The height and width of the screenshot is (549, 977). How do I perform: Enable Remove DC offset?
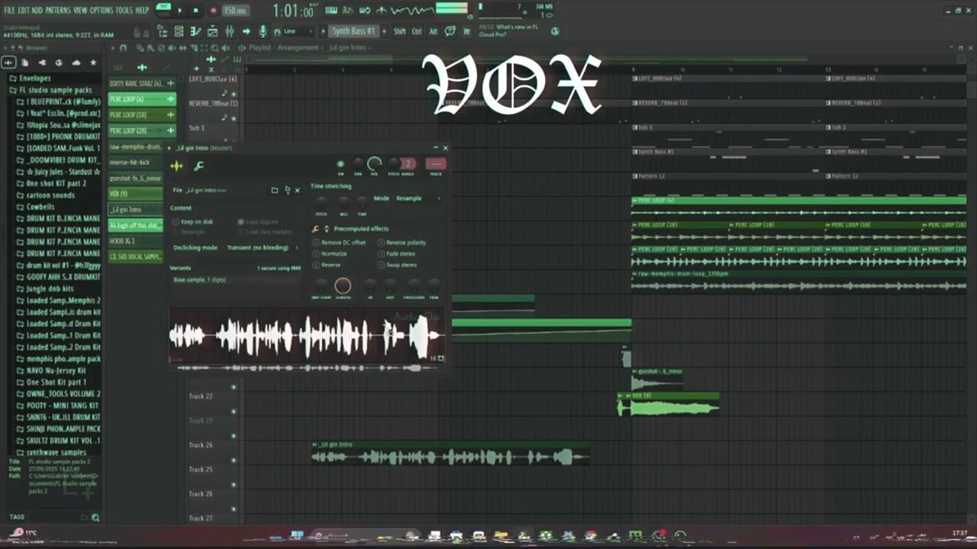[x=340, y=242]
